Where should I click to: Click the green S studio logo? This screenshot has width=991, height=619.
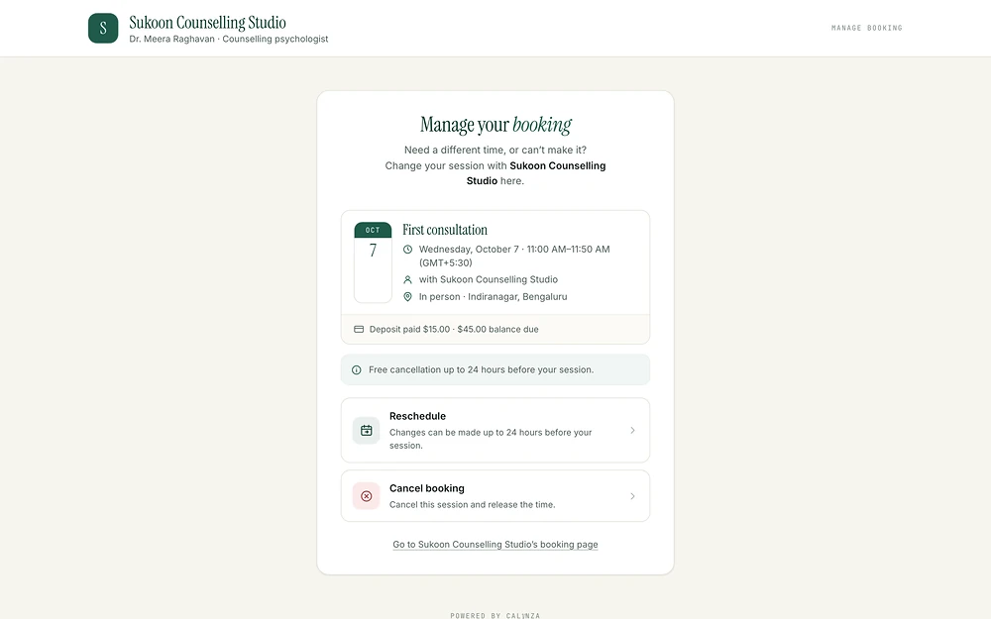[103, 28]
